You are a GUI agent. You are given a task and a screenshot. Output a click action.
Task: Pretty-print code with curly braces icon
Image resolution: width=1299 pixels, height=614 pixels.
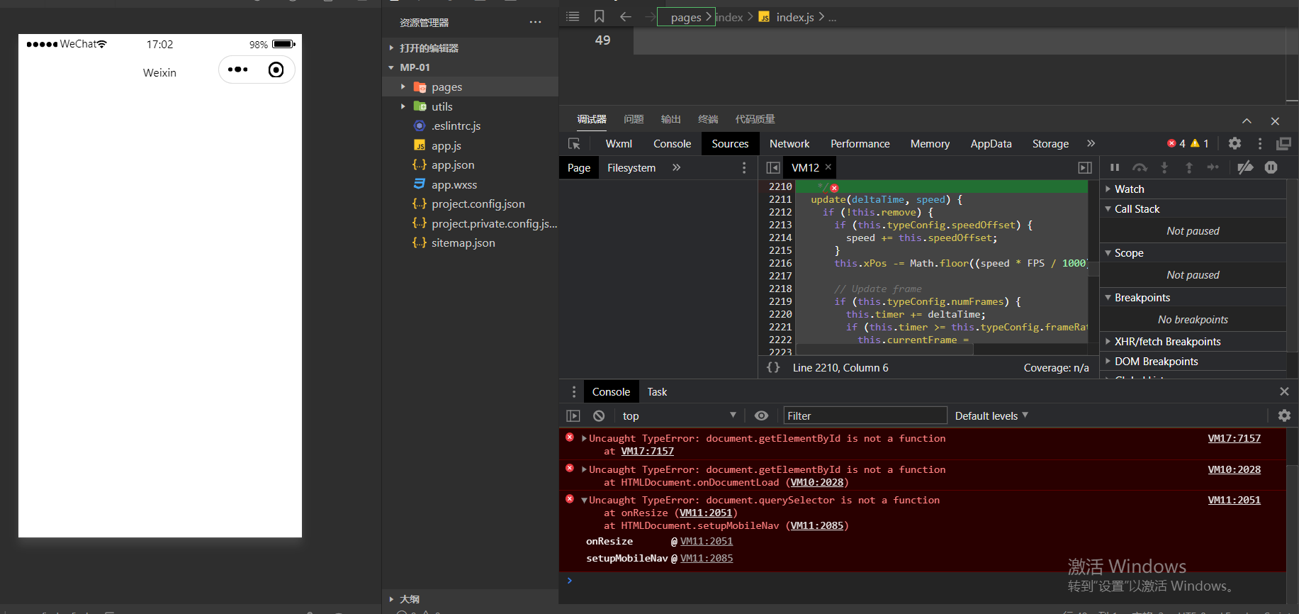773,367
